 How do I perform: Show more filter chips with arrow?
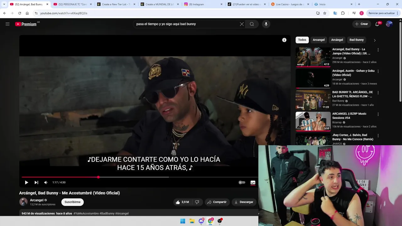click(374, 40)
